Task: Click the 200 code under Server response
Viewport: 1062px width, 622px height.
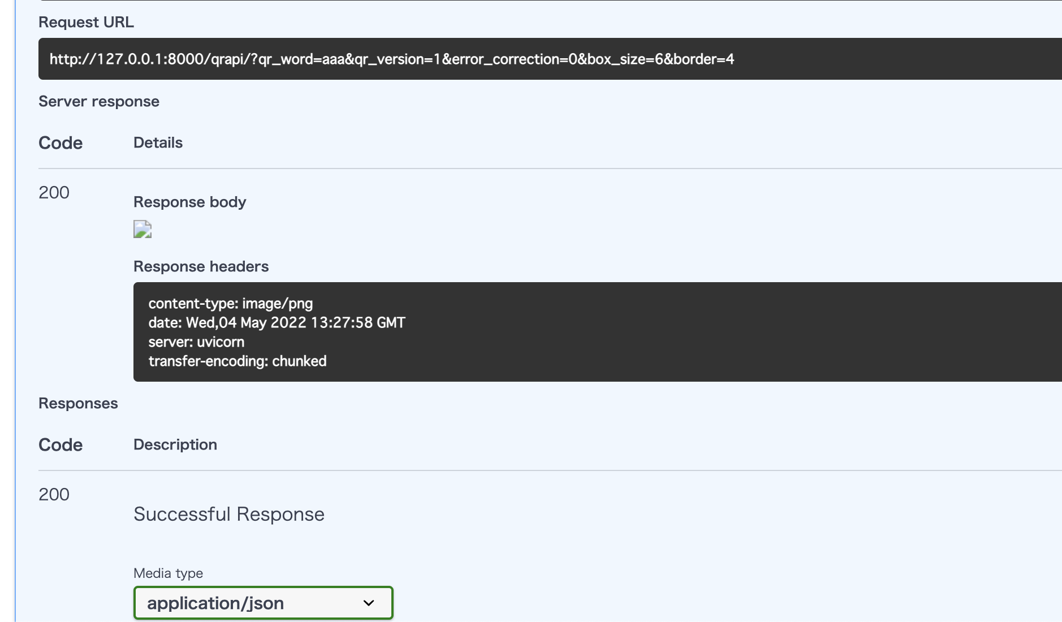Action: click(x=54, y=192)
